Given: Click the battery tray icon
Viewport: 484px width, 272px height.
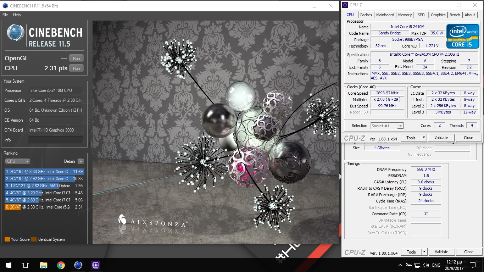Looking at the screenshot, I should (409, 265).
